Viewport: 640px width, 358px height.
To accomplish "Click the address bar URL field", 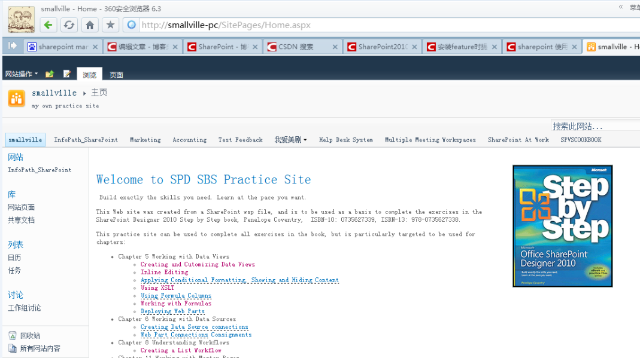I will point(388,25).
